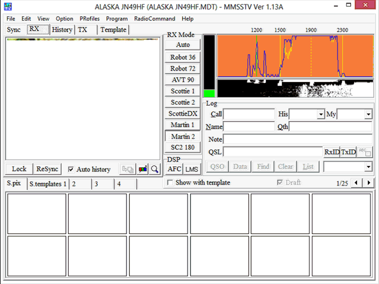Select Martin 2 RX mode

182,136
